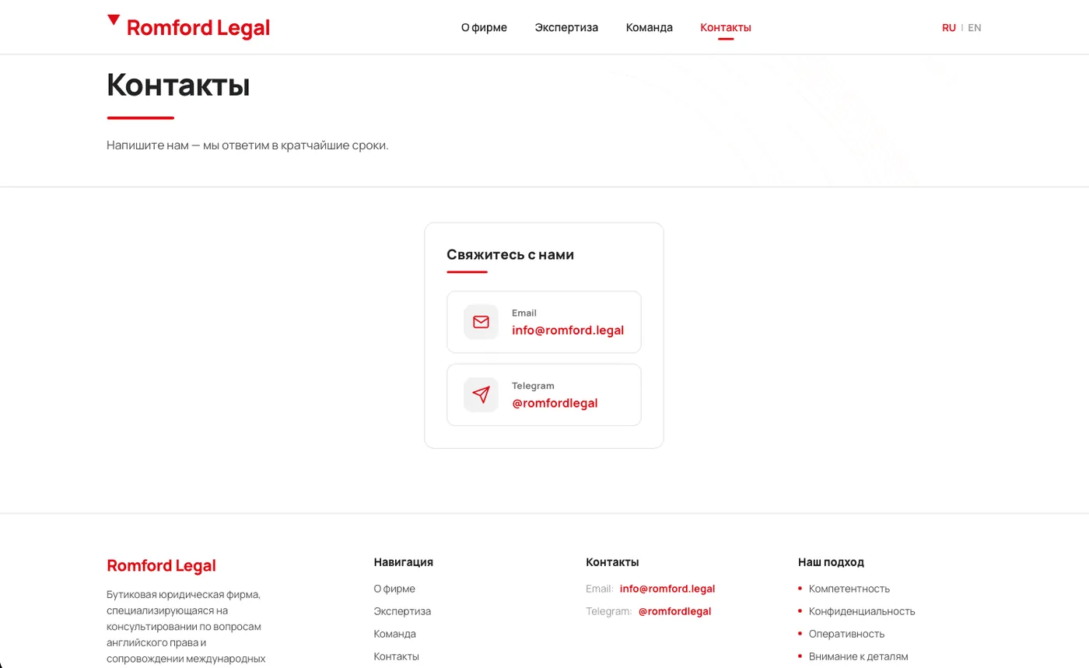Open the Экспертиза header menu item

click(566, 27)
